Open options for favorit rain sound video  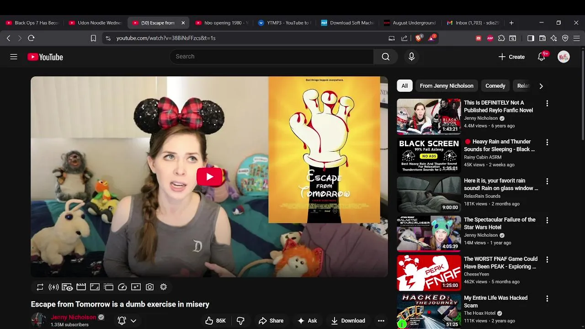[547, 181]
